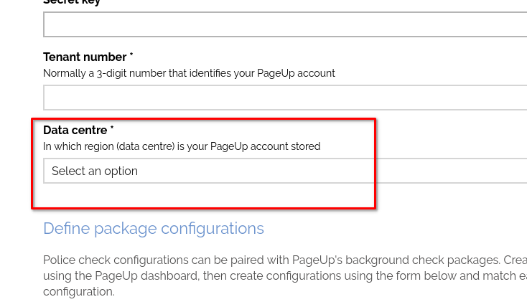
Task: Click the final word "configuration." in paragraph
Action: tap(79, 292)
